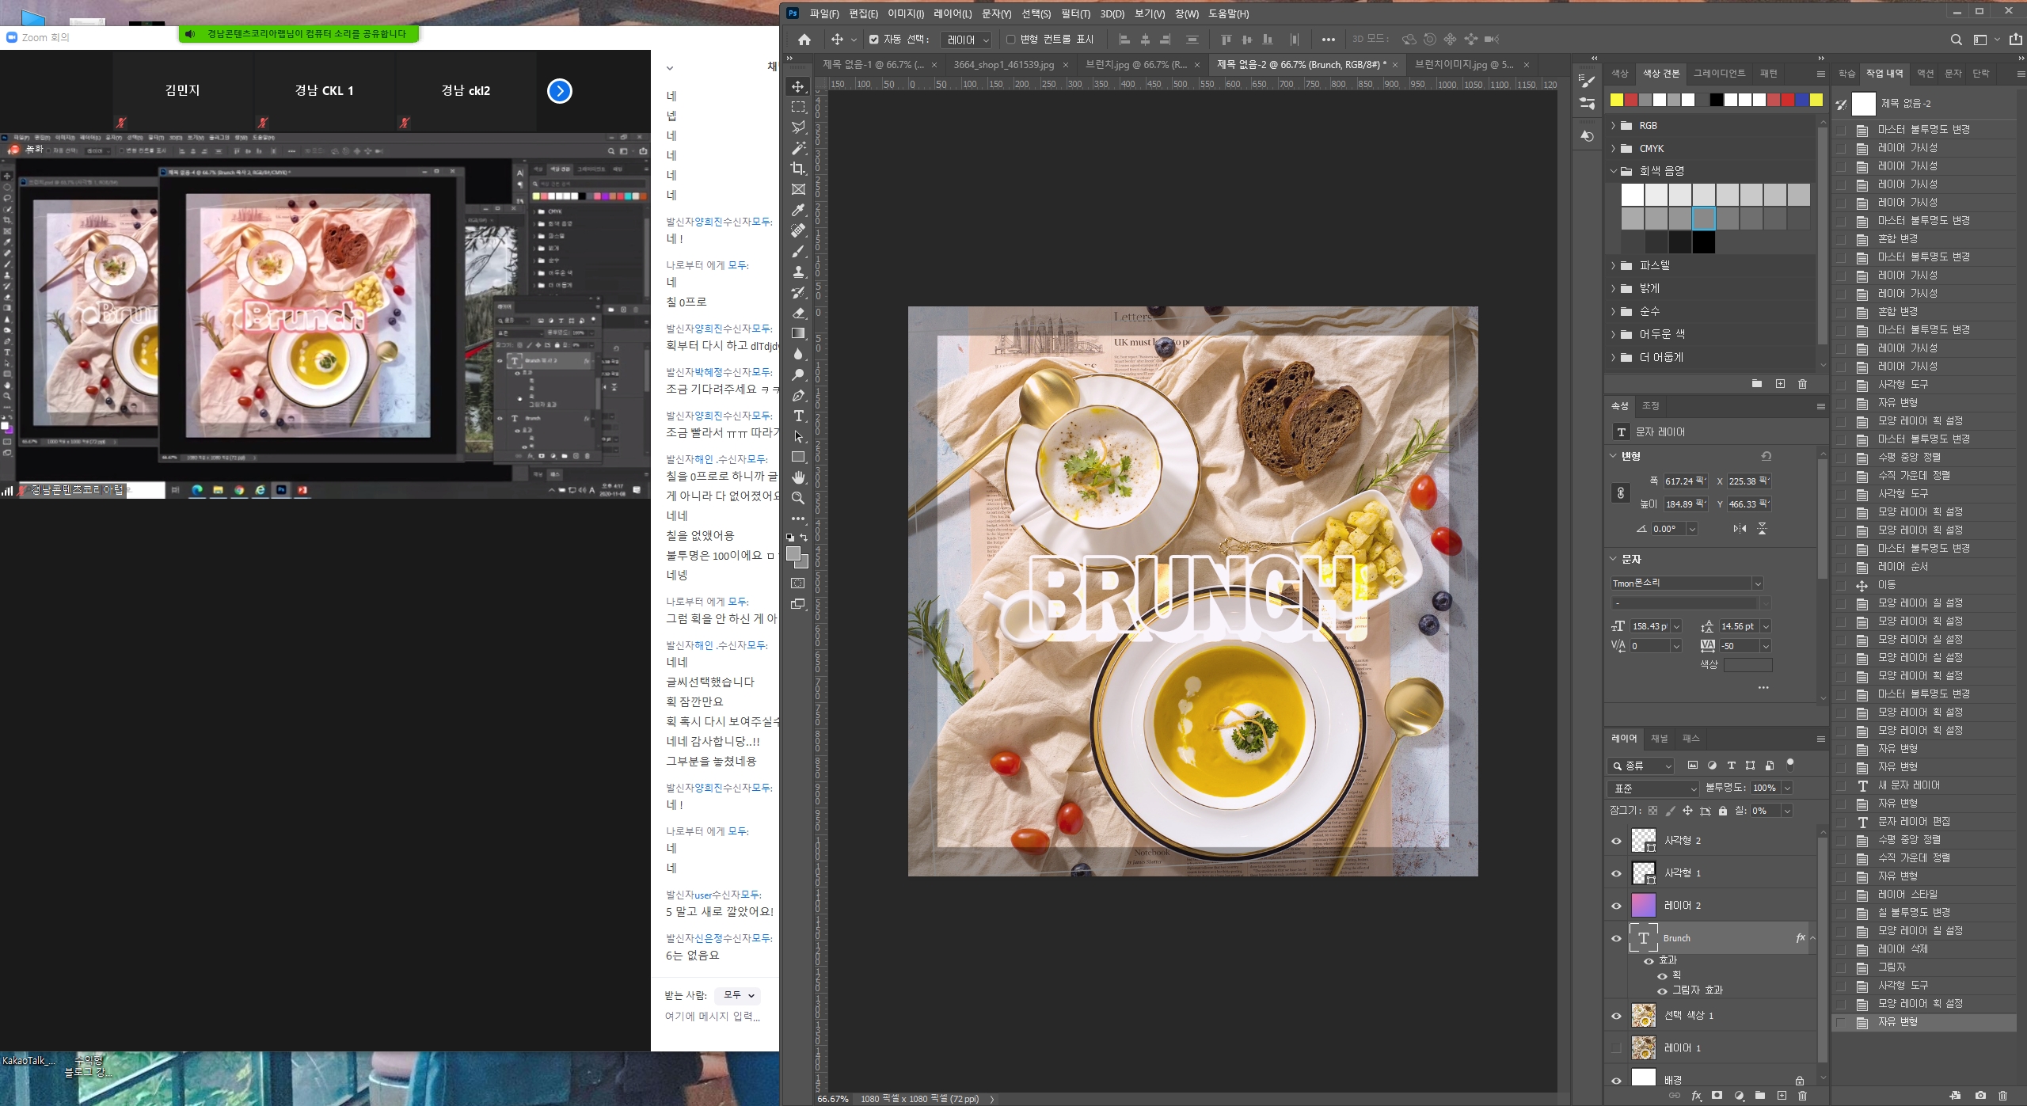2027x1106 pixels.
Task: Collapse the 회색 음영 swatch folder
Action: [x=1614, y=171]
